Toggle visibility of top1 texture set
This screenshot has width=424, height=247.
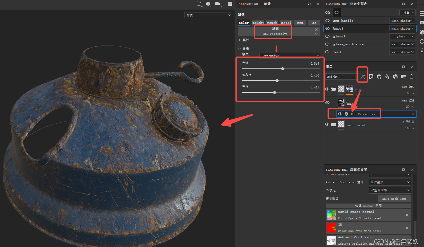[x=328, y=52]
